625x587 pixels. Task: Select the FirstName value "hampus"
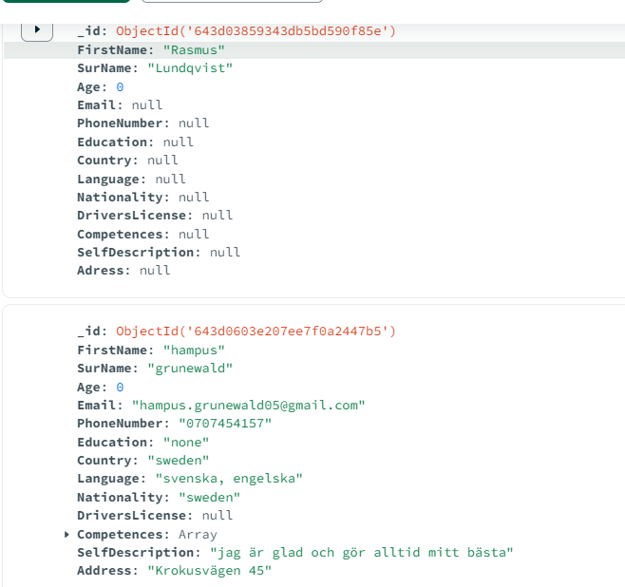(x=194, y=350)
